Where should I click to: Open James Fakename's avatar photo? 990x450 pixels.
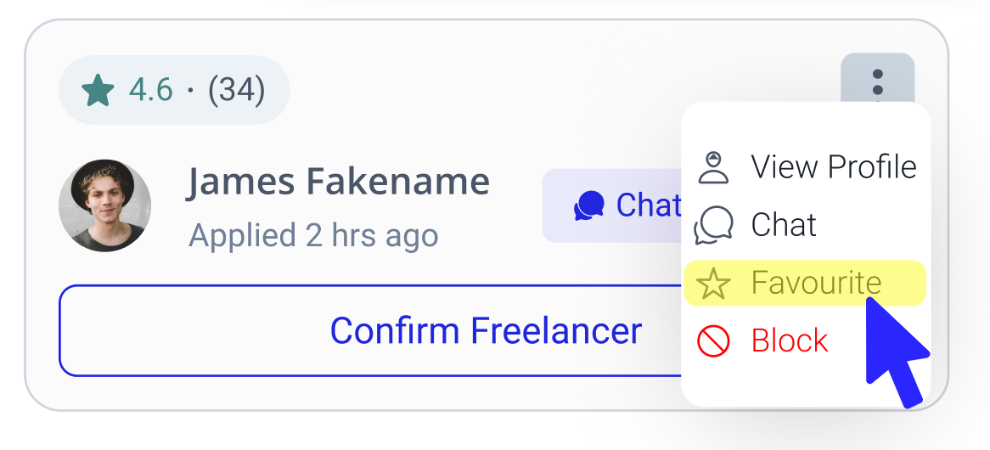(x=104, y=205)
